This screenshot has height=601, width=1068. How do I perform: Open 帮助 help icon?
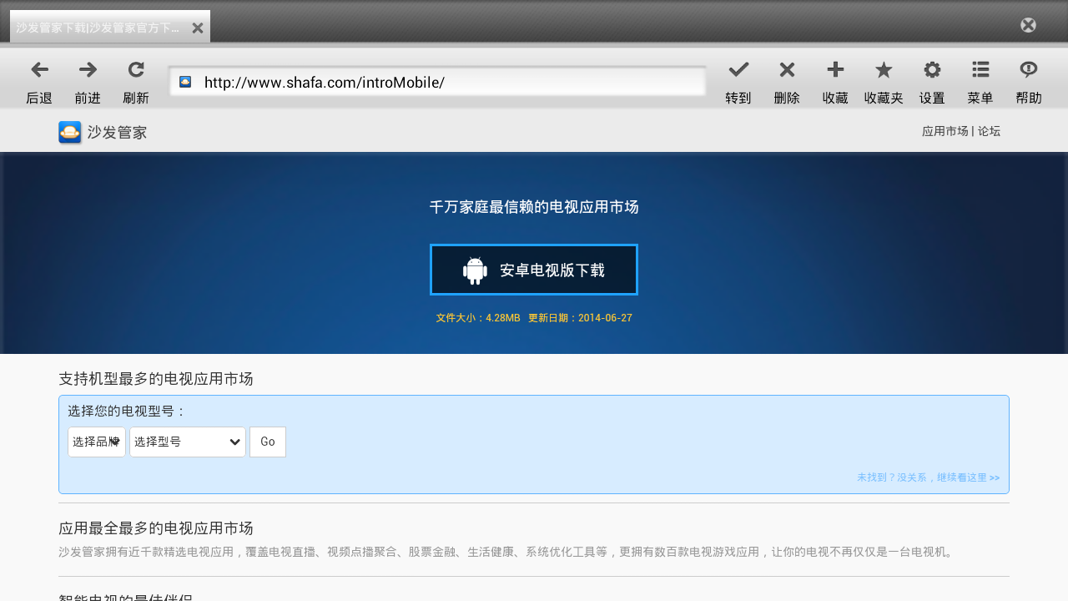click(x=1029, y=70)
